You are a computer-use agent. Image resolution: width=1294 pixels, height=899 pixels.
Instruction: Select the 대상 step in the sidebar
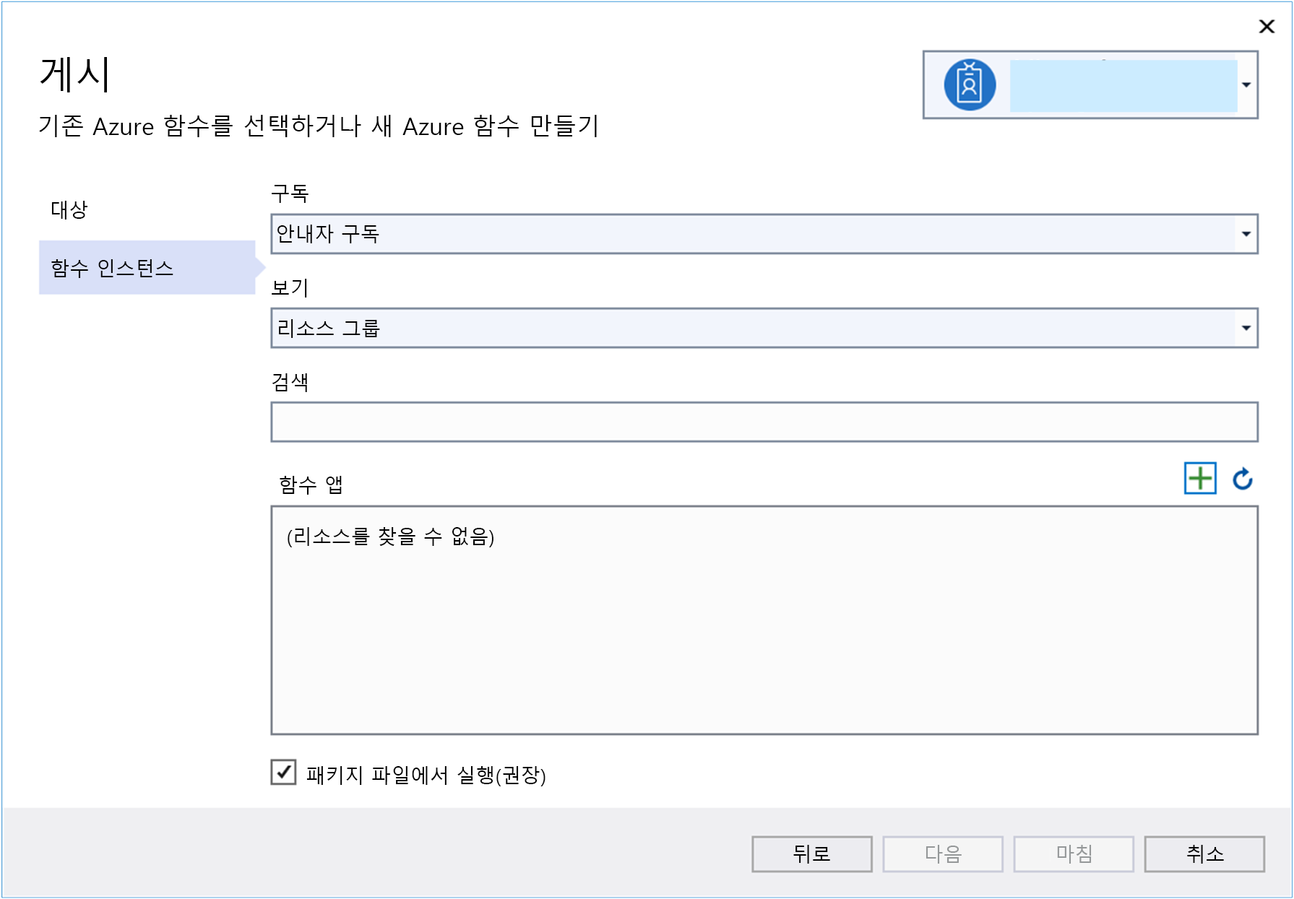pyautogui.click(x=69, y=209)
